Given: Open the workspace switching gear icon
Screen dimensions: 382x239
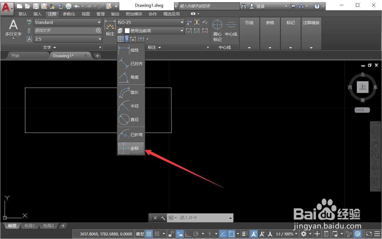Looking at the screenshot, I should pos(304,234).
